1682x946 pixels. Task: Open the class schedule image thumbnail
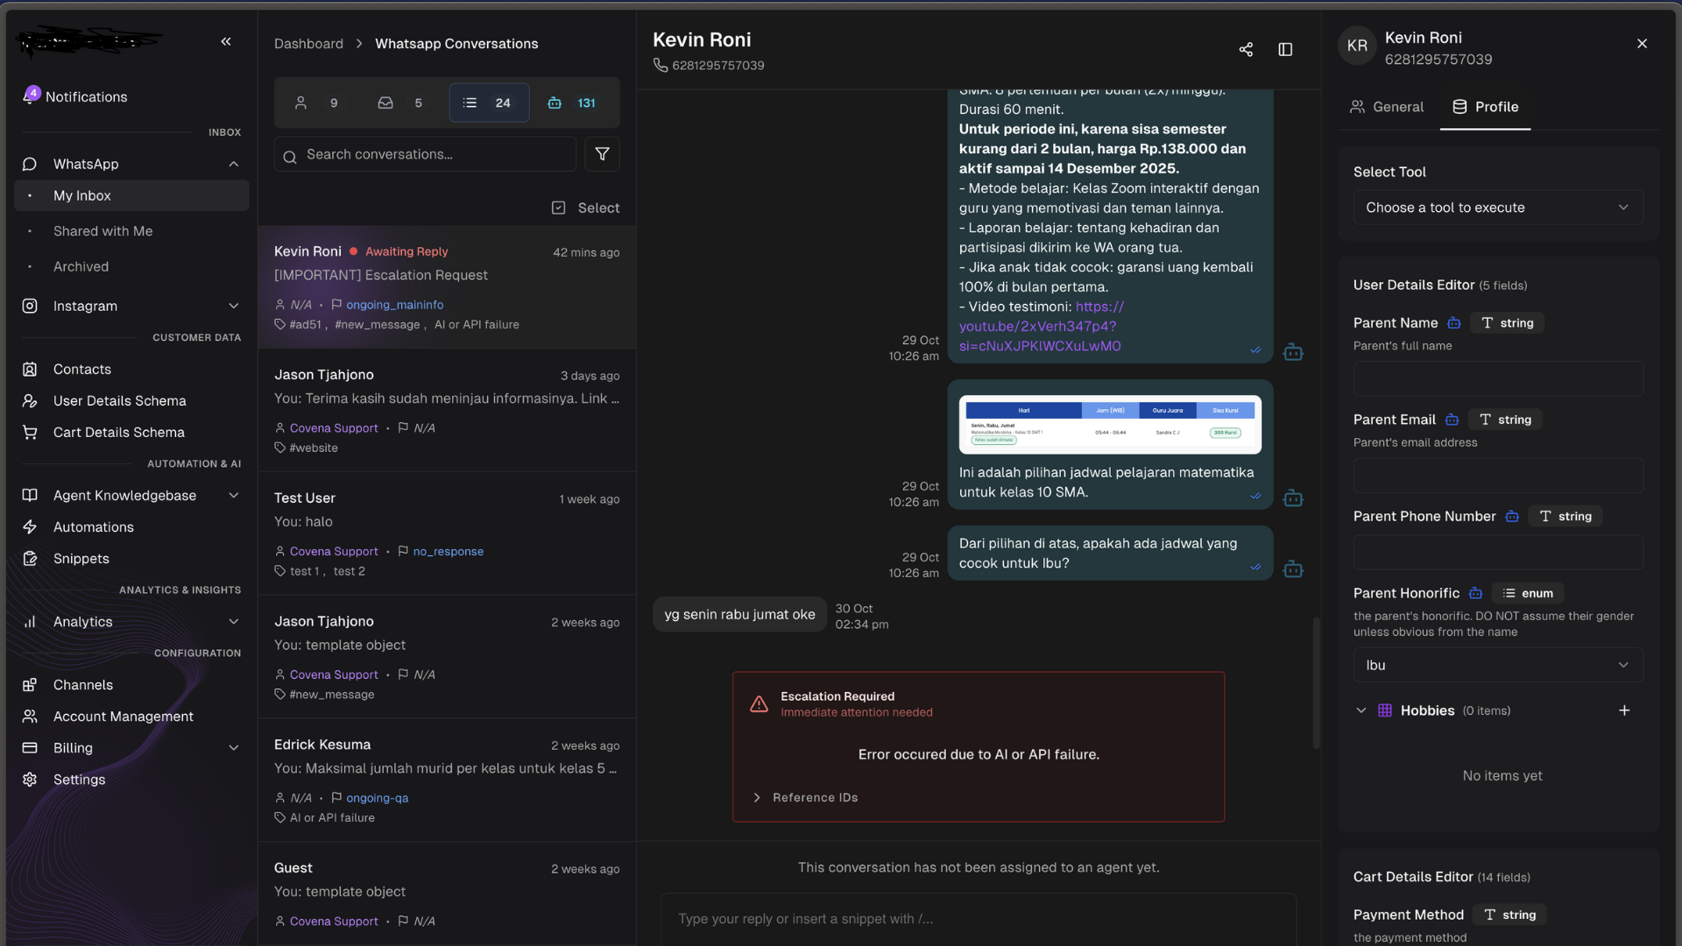(x=1109, y=424)
